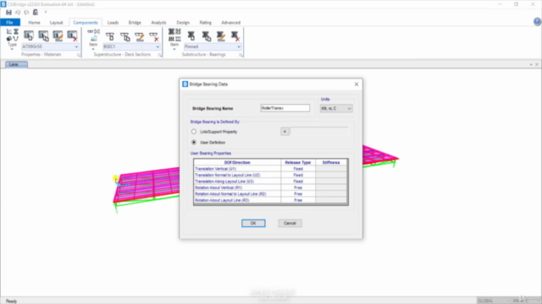Click Cancel in Bridge Bearing Data dialog
542x304 pixels.
point(290,223)
